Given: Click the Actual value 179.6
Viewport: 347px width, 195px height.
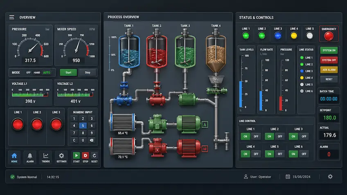Looking at the screenshot, I should pos(329,135).
